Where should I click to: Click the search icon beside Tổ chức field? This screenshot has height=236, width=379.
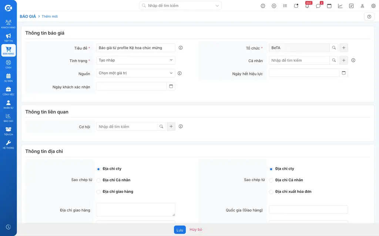[x=334, y=48]
